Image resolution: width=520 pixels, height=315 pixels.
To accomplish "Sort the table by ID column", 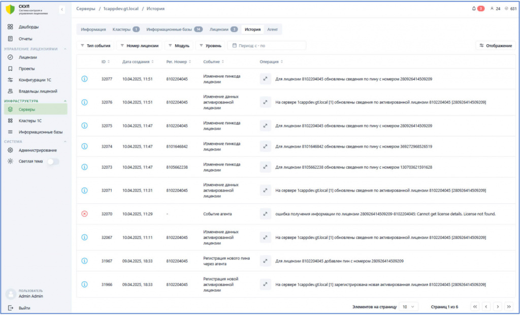I will coord(106,62).
